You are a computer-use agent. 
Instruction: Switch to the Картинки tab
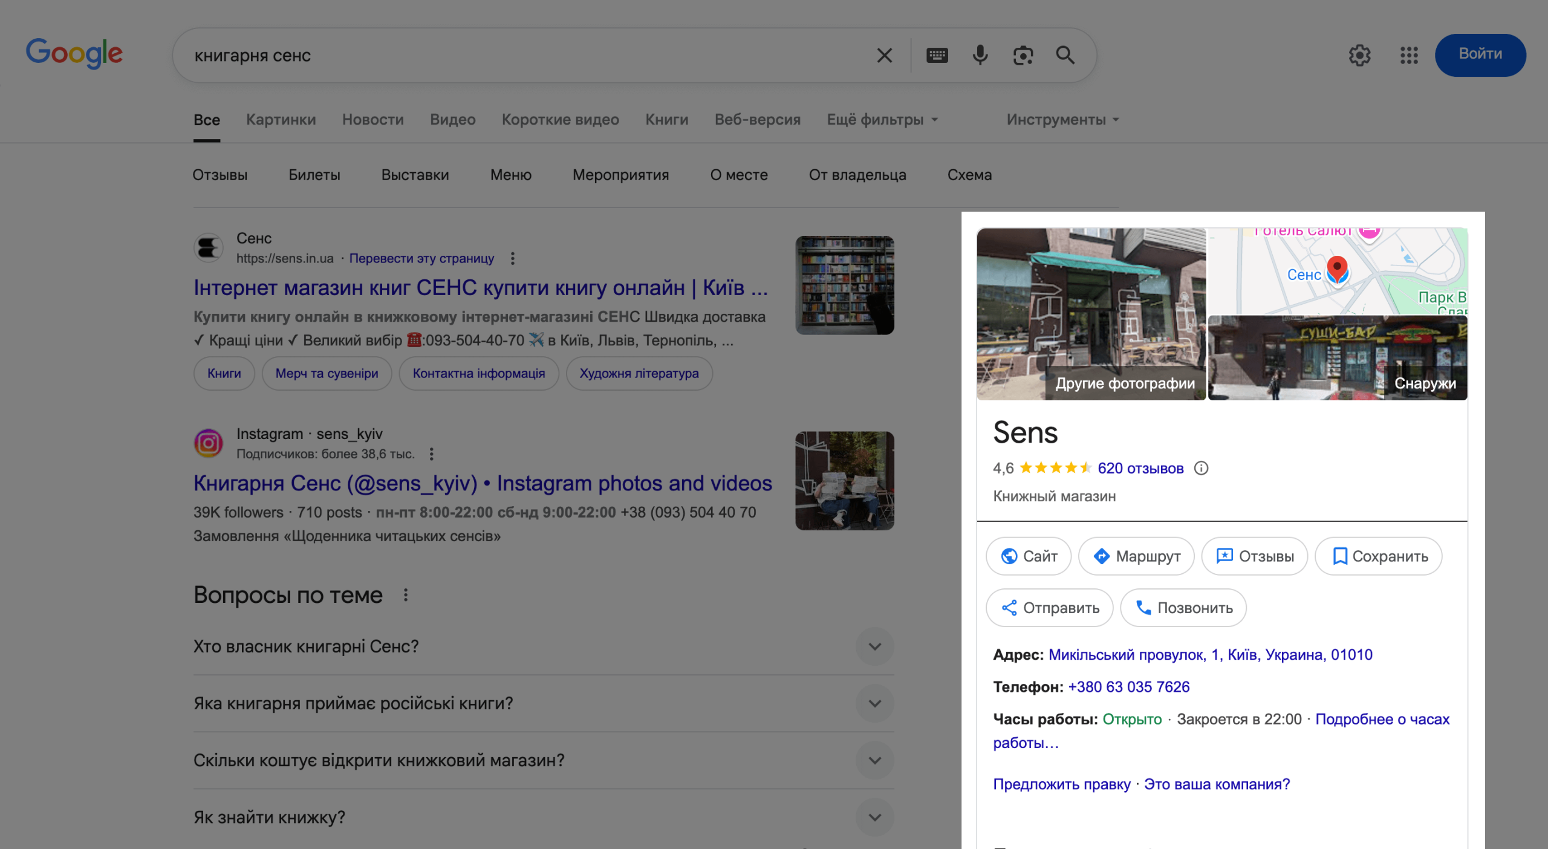click(281, 120)
